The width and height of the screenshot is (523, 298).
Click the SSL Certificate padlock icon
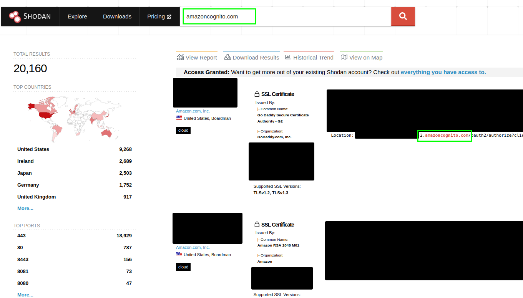tap(257, 93)
